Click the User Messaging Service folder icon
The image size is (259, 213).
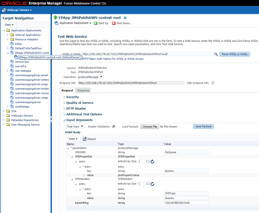coord(8,124)
